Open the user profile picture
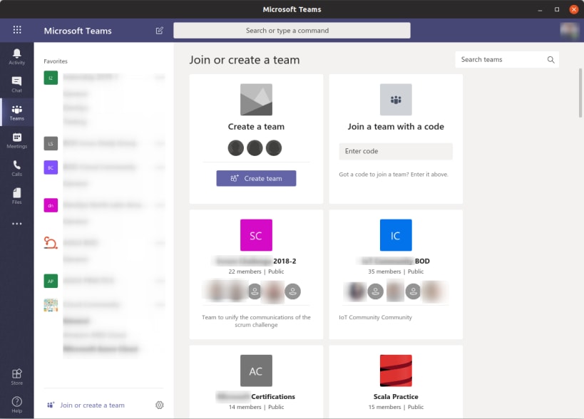The width and height of the screenshot is (584, 419). pyautogui.click(x=570, y=31)
